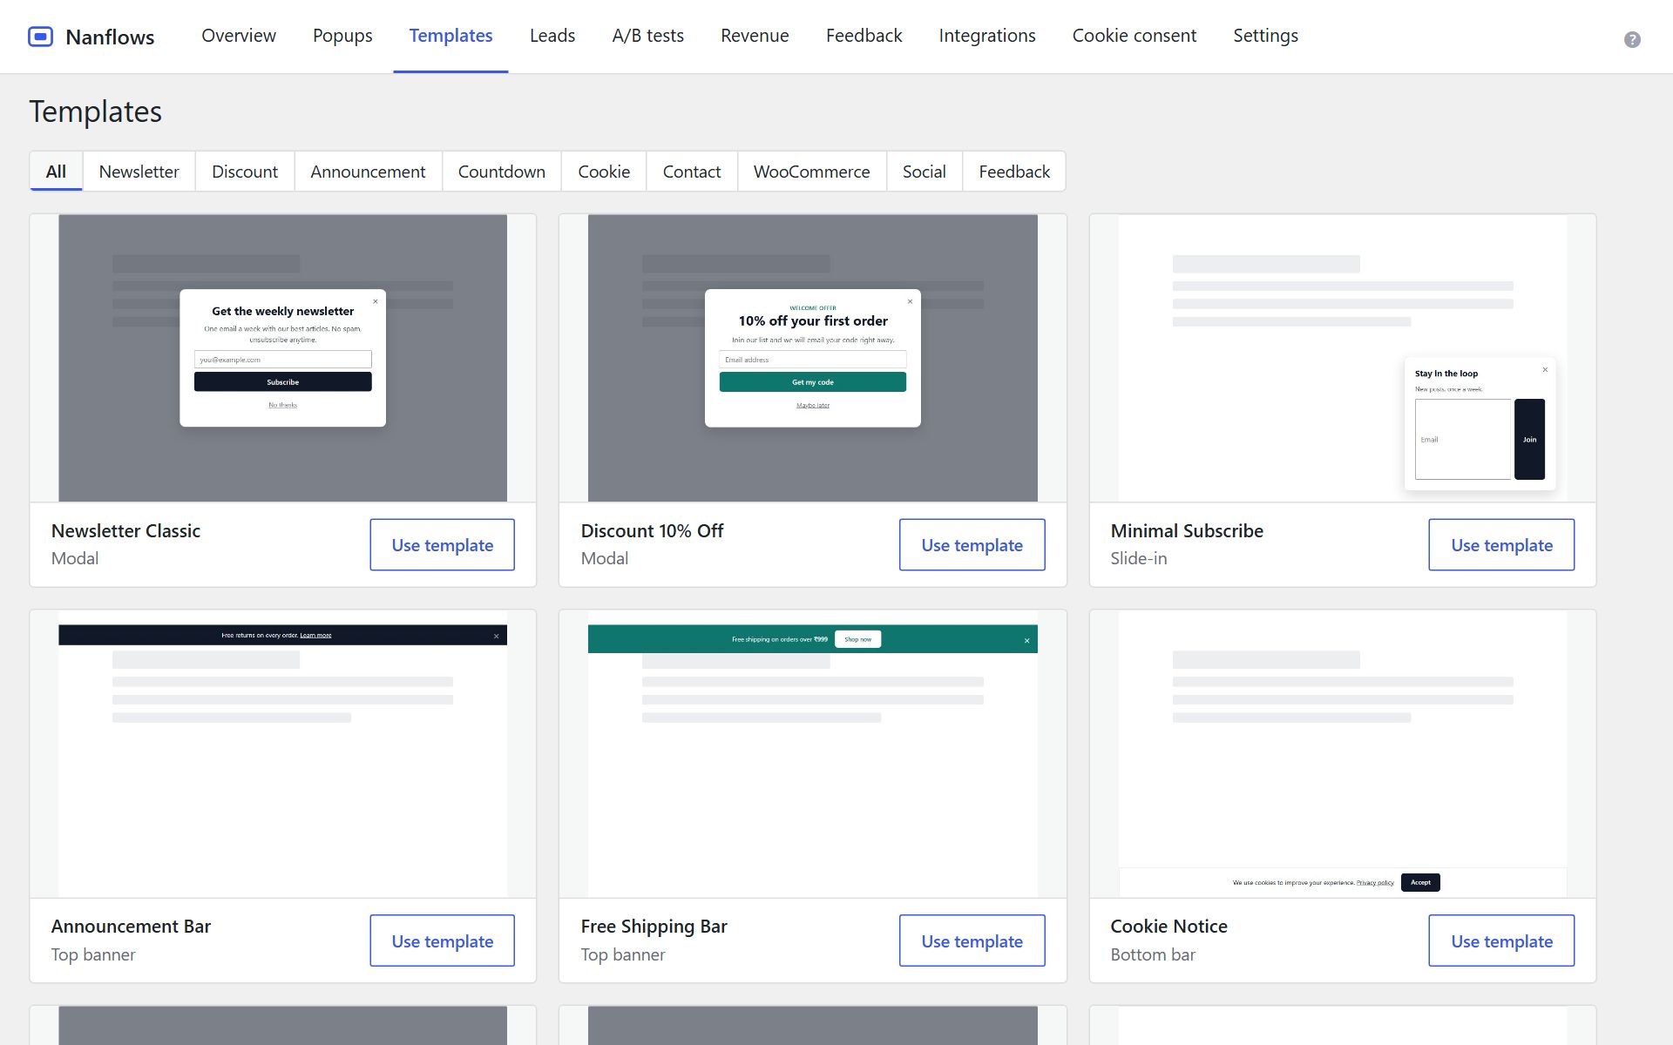Use the Discount 10% Off template

pyautogui.click(x=972, y=545)
